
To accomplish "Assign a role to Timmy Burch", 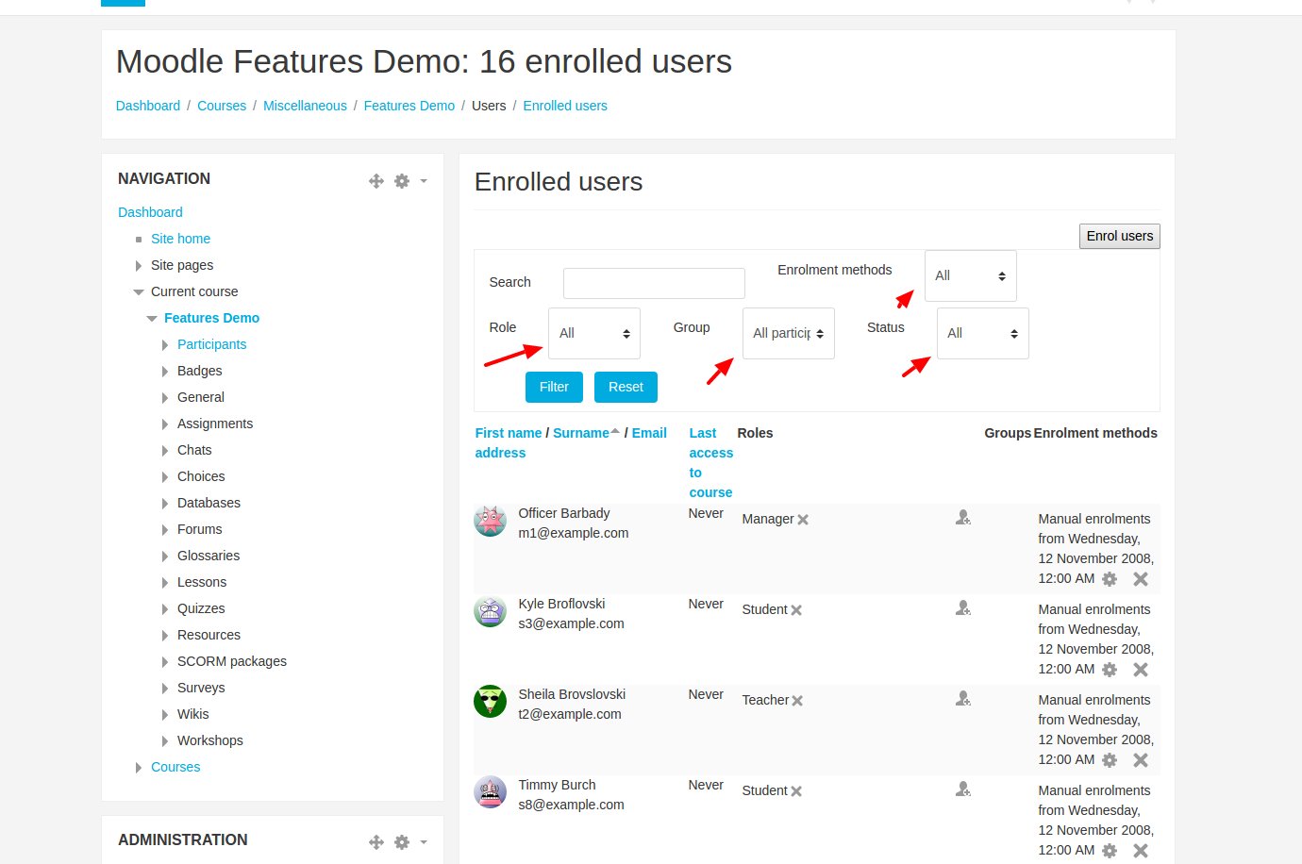I will point(963,789).
